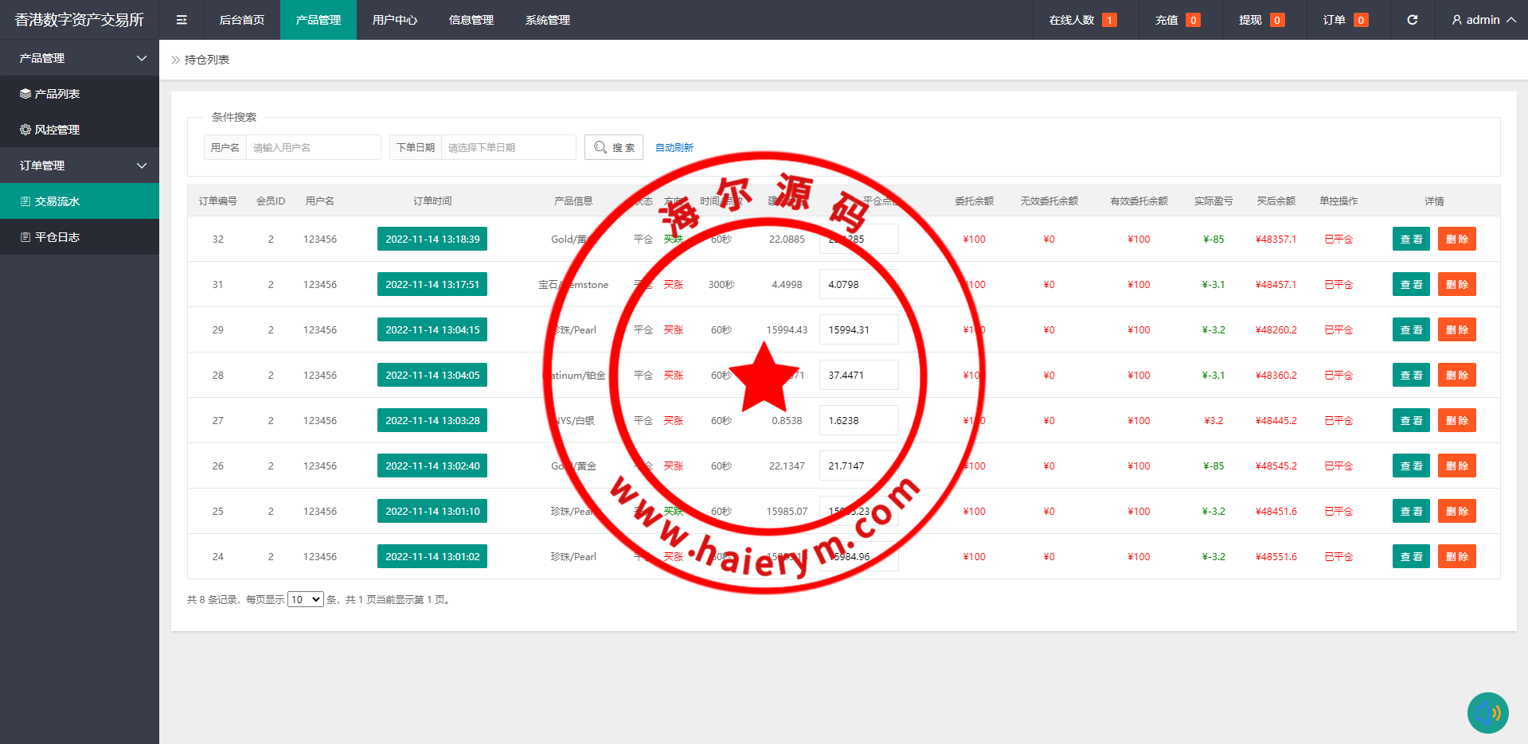Click the 自动刷新 auto refresh link

[x=674, y=148]
